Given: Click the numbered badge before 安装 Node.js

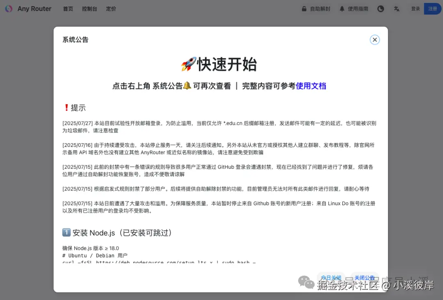Looking at the screenshot, I should [66, 232].
